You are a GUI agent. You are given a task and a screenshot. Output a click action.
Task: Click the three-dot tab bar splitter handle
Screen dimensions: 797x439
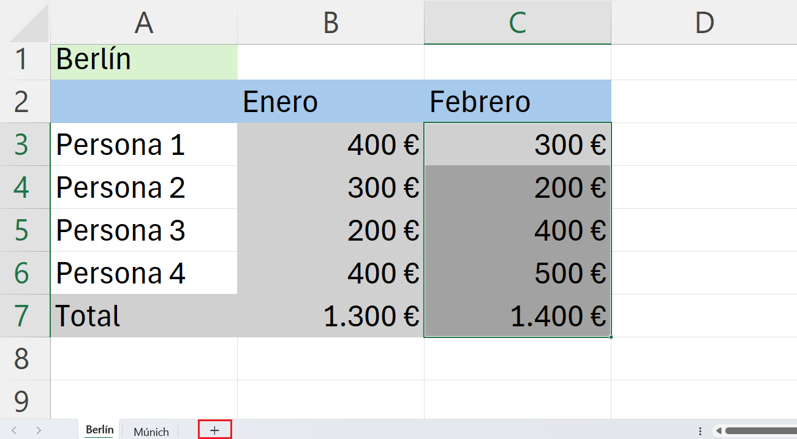click(x=700, y=431)
